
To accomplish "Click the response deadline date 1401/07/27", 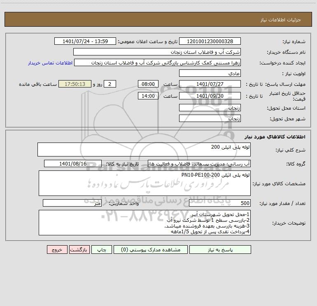I will (210, 84).
